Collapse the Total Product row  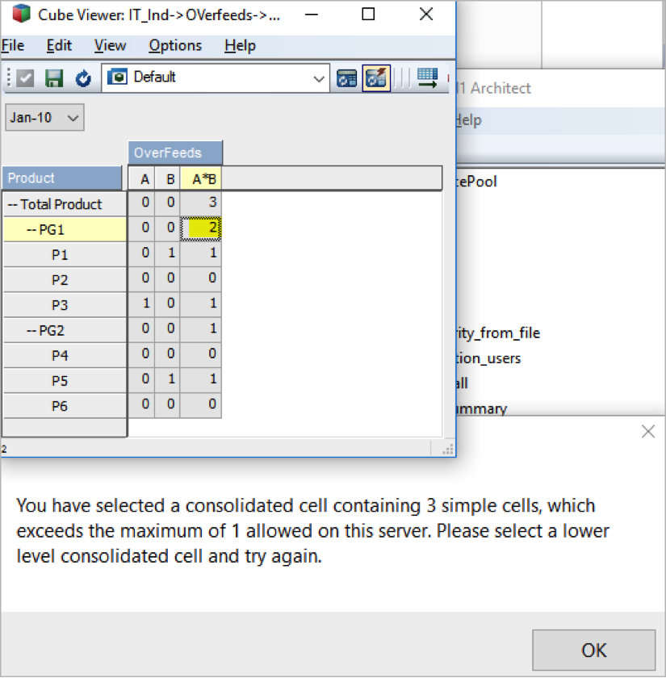(x=13, y=205)
